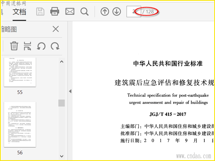Open the 文档 tab
215x161 pixels.
click(x=19, y=12)
